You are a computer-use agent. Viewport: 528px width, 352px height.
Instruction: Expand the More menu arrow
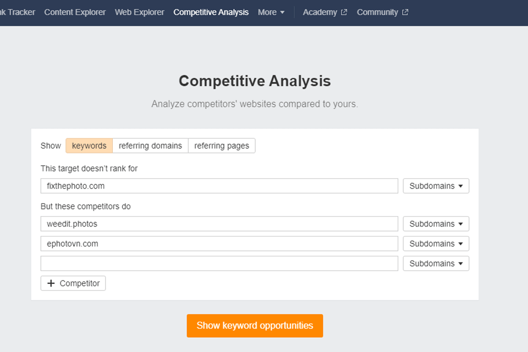(283, 12)
